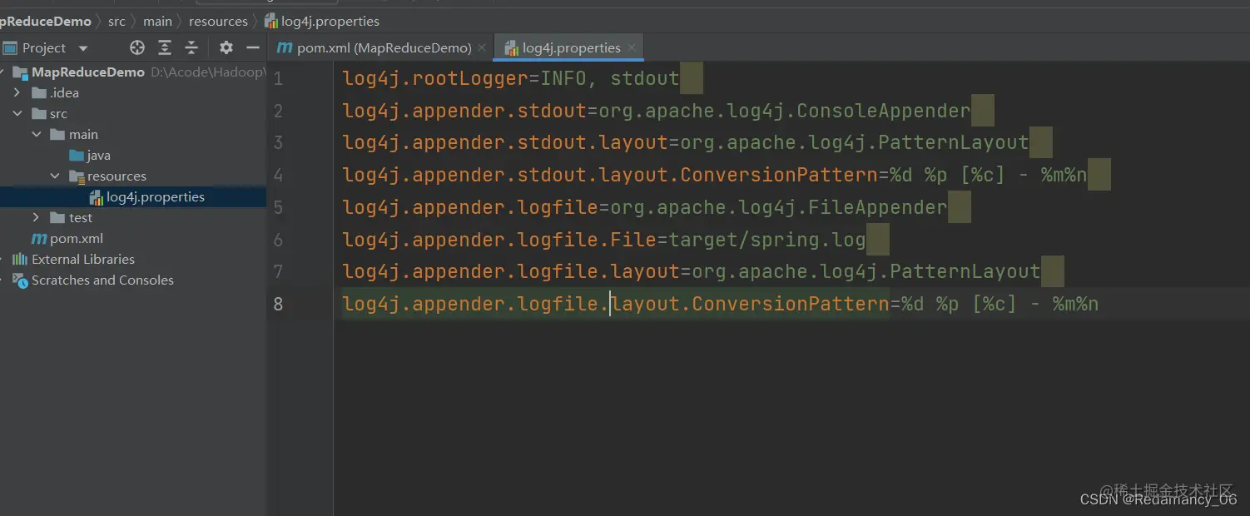Click org.apache.log4j.FileAppender value text
Image resolution: width=1250 pixels, height=516 pixels.
[779, 207]
